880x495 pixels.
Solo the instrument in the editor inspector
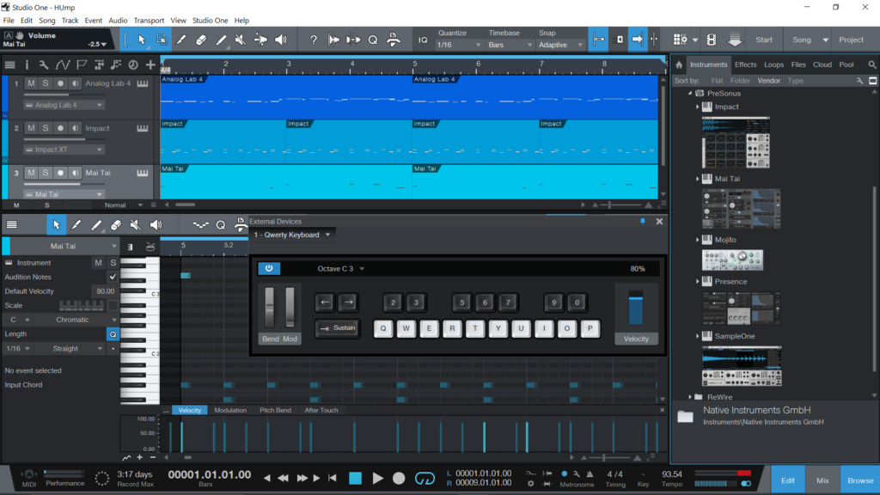pos(113,263)
